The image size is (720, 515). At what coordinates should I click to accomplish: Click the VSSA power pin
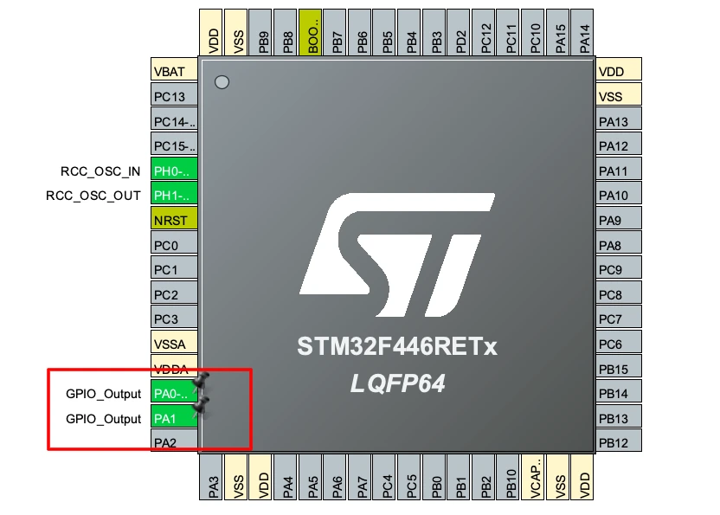175,344
